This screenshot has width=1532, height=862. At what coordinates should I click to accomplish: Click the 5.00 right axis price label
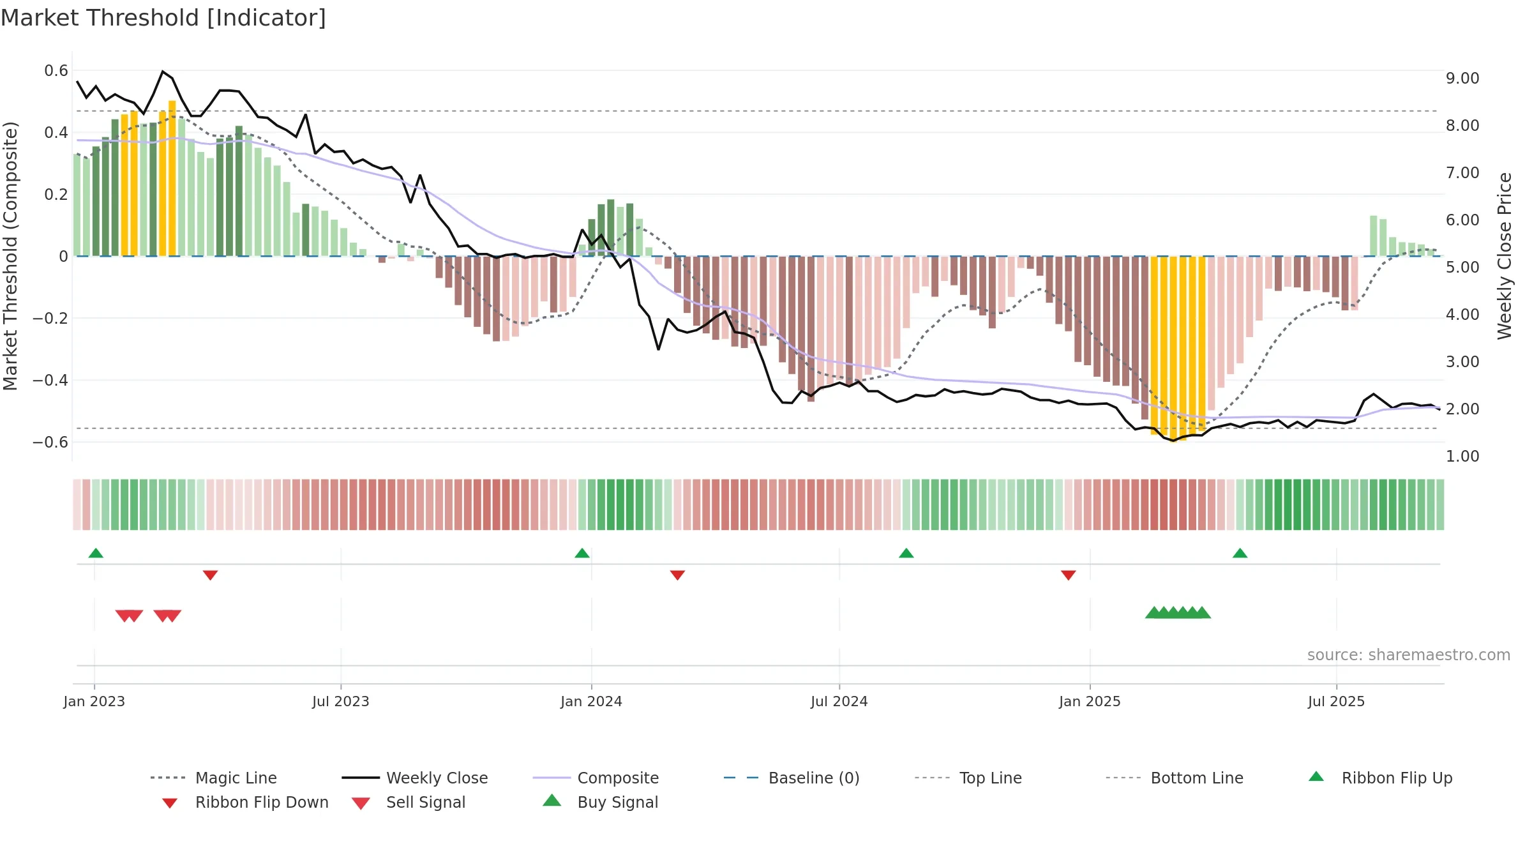click(1462, 268)
